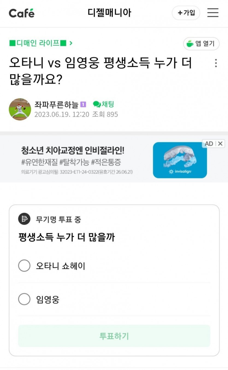Image resolution: width=228 pixels, height=370 pixels.
Task: Click the poll icon beside 무기명 투표 중
Action: [x=24, y=219]
